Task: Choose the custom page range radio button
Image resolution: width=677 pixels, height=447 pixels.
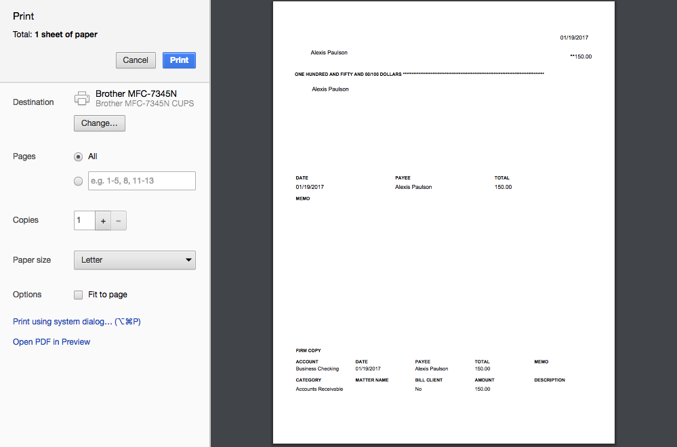Action: [x=78, y=181]
